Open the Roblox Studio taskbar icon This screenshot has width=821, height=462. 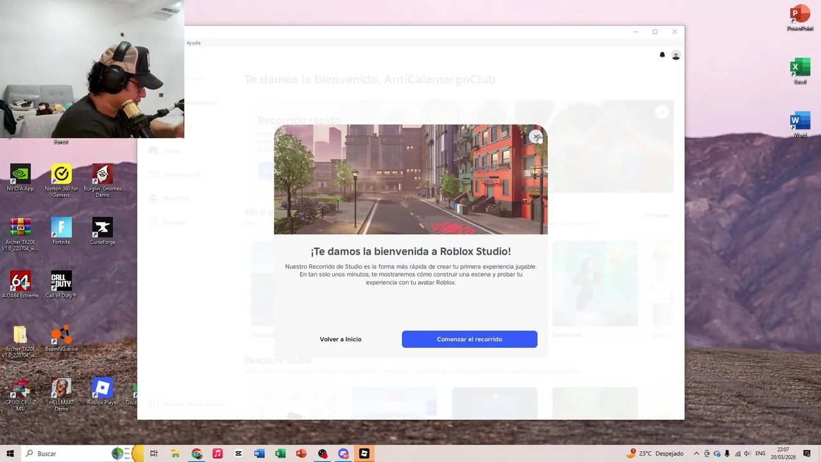[x=364, y=454]
